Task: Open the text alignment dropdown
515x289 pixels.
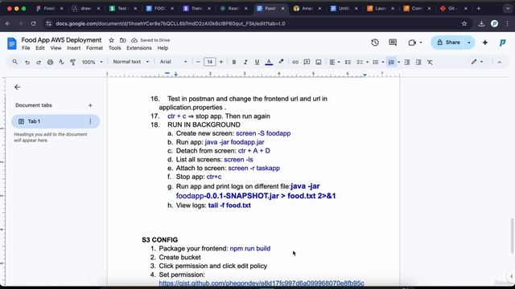Action: pos(335,62)
